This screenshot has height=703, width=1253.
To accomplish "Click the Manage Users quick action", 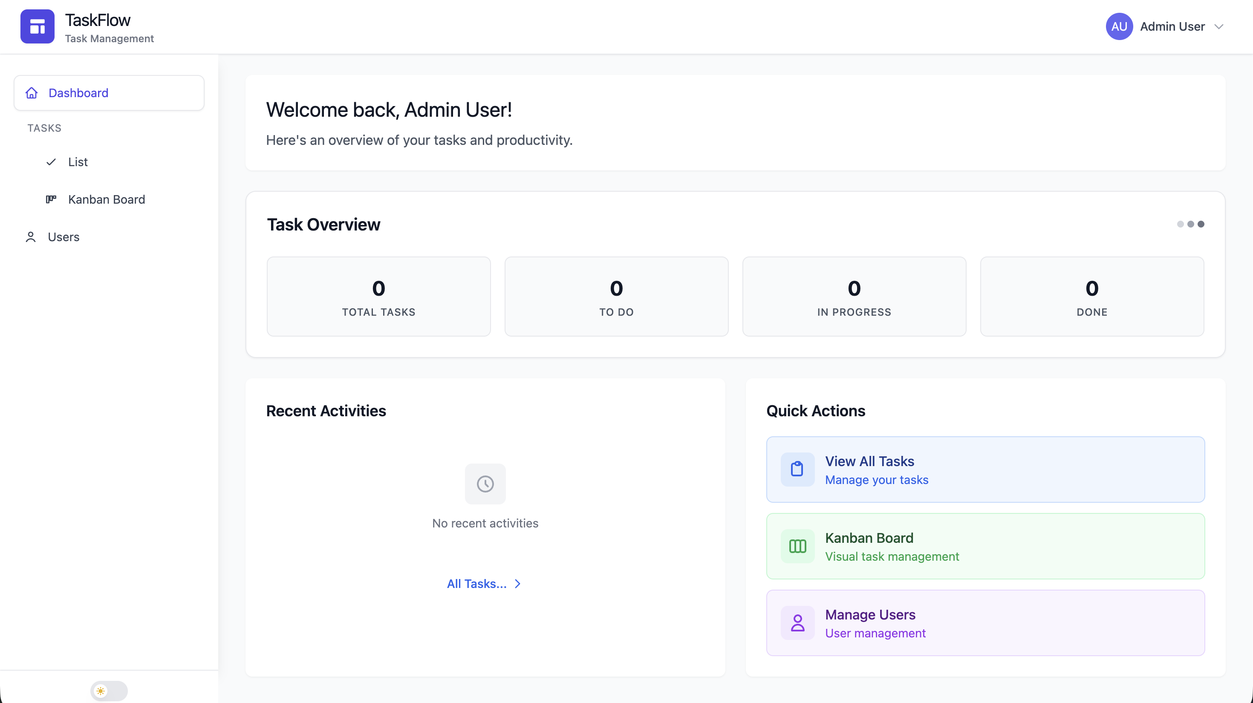I will pos(985,623).
